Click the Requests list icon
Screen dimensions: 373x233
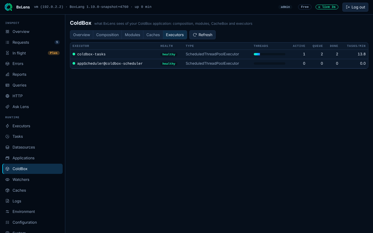pyautogui.click(x=8, y=42)
